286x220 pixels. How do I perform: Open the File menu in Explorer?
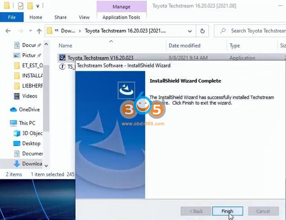click(12, 17)
